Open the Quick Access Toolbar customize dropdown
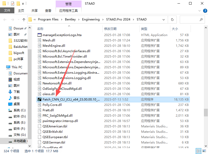 23,4
